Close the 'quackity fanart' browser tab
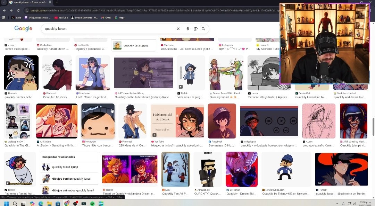Image resolution: width=375 pixels, height=206 pixels. pyautogui.click(x=50, y=2)
